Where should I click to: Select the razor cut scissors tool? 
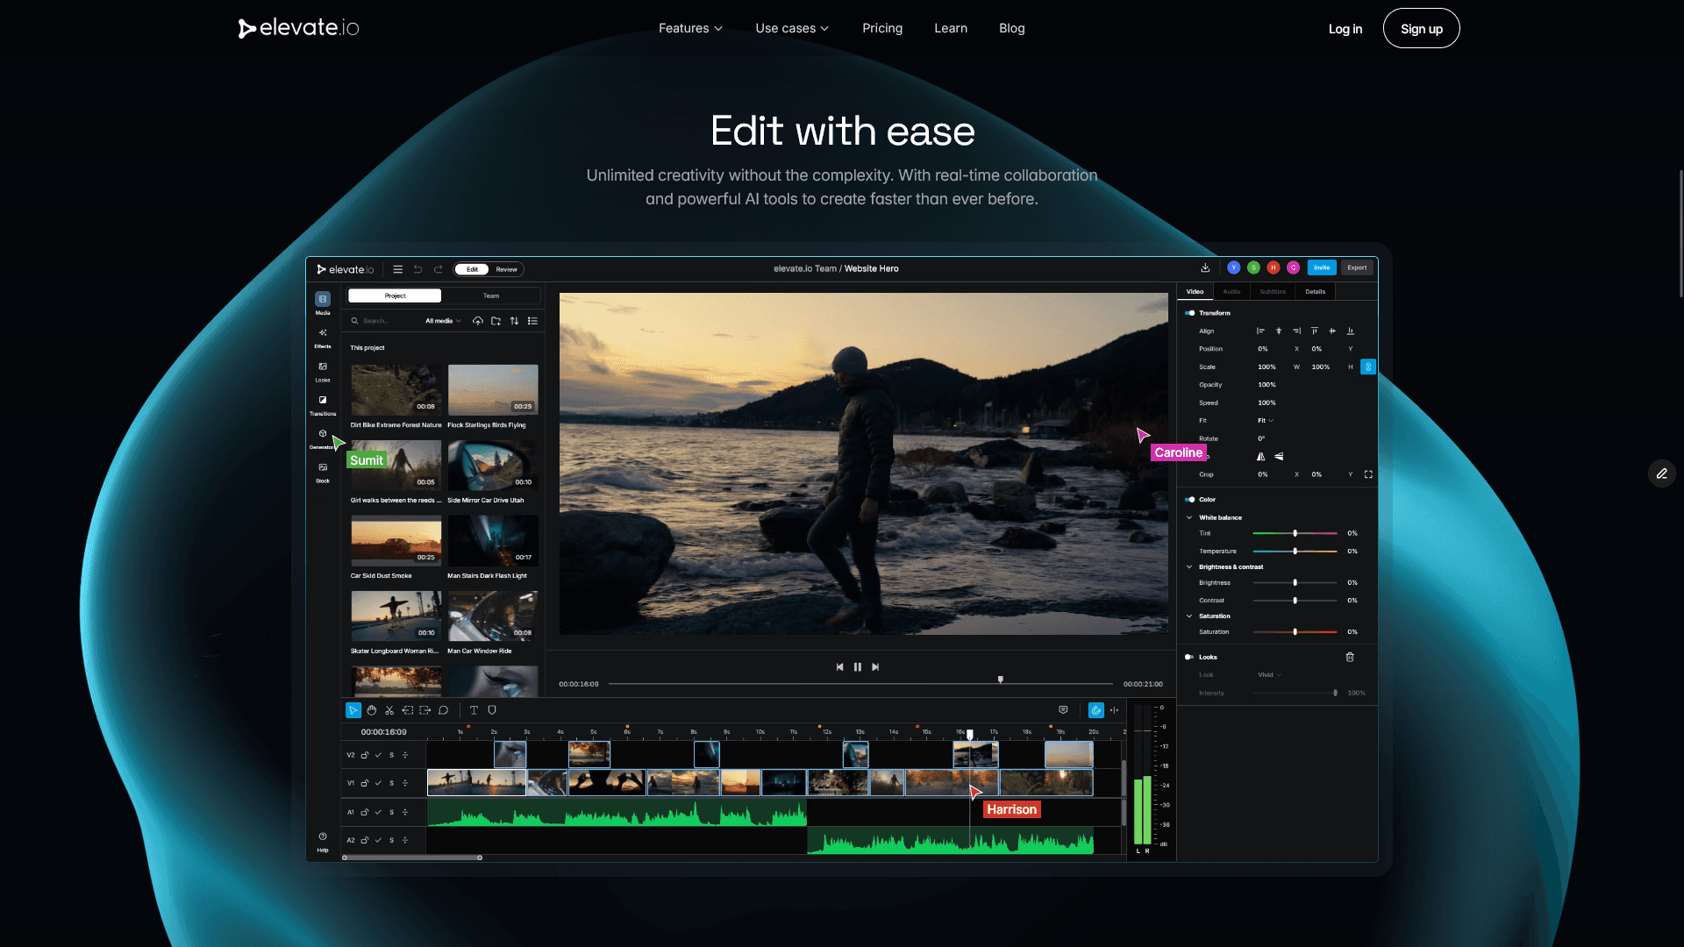pos(389,710)
